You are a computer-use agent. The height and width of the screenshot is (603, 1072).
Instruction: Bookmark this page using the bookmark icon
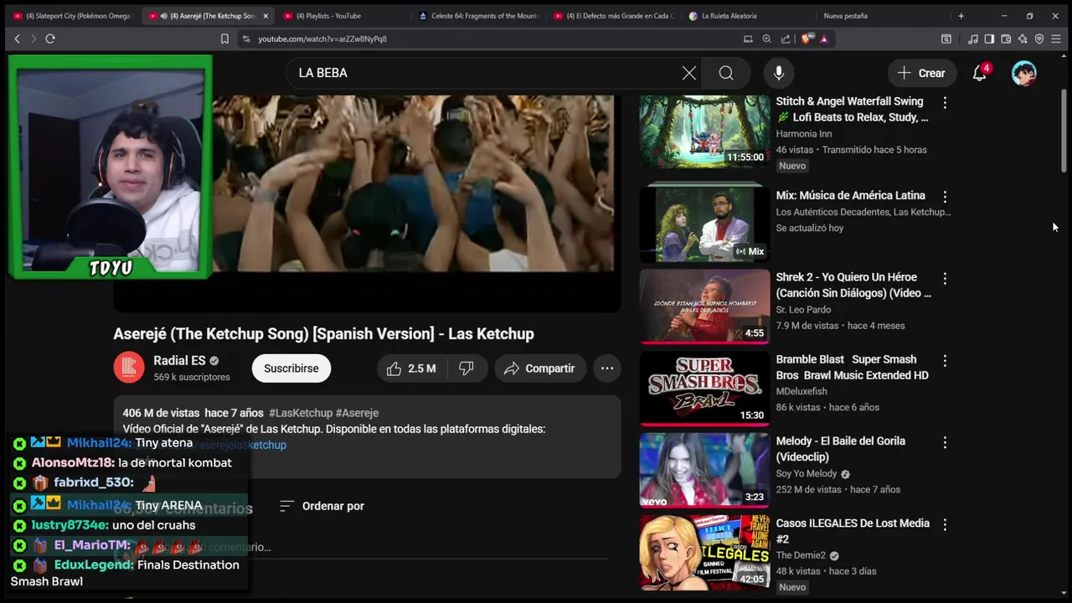[x=224, y=39]
